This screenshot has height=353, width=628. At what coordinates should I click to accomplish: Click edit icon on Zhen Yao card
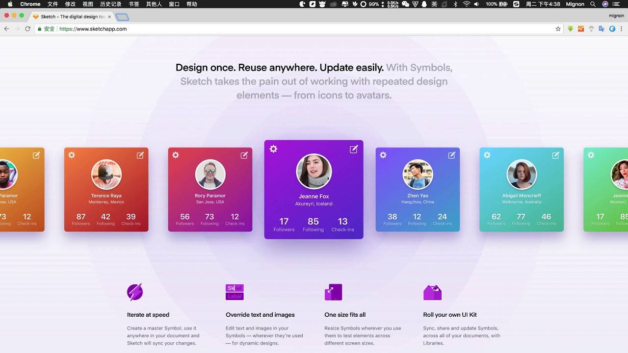tap(452, 155)
